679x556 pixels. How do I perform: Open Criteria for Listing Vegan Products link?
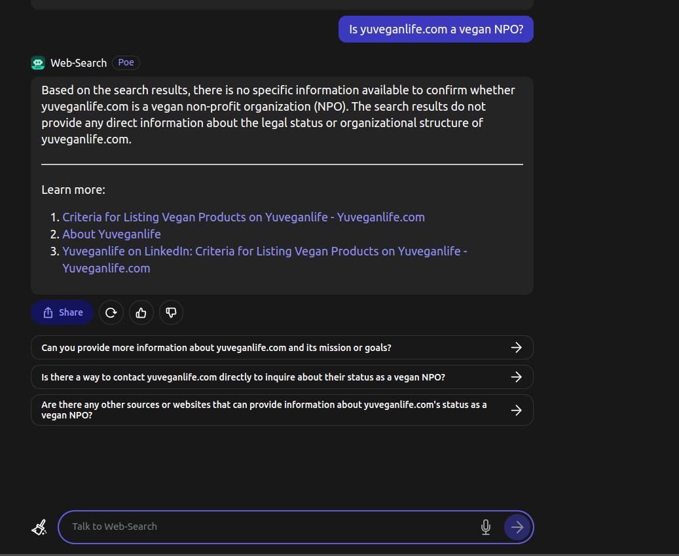[x=244, y=217]
